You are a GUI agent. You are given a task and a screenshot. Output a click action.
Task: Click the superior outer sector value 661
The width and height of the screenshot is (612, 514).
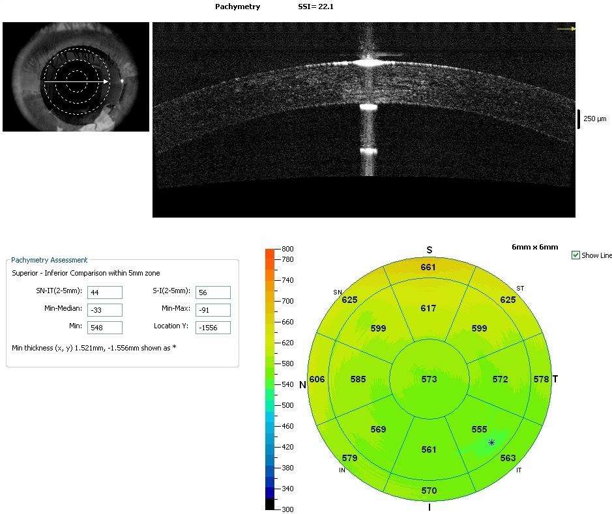click(x=428, y=267)
